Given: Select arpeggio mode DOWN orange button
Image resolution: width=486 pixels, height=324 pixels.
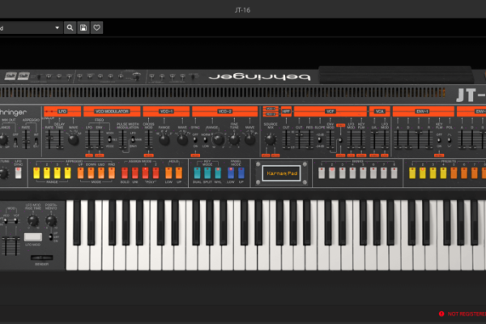Looking at the screenshot, I should [x=91, y=173].
